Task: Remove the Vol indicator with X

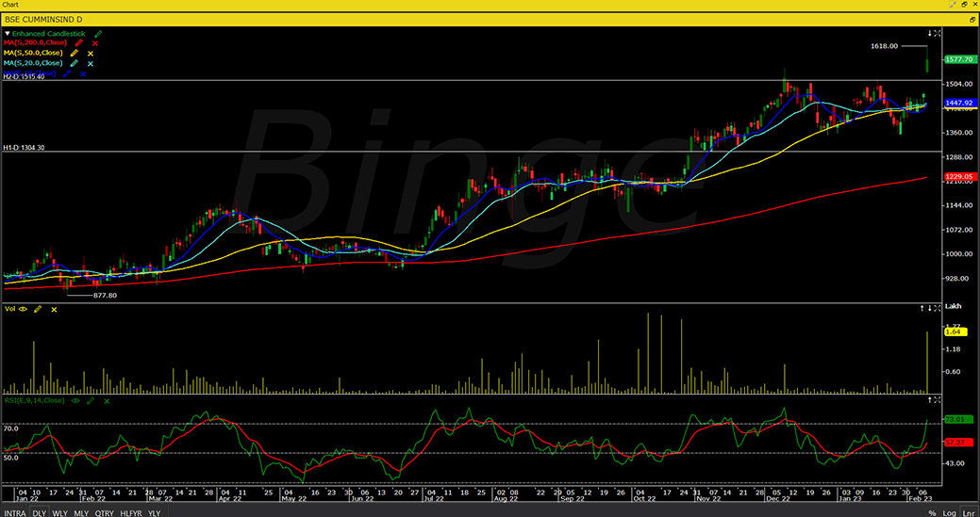Action: point(54,309)
